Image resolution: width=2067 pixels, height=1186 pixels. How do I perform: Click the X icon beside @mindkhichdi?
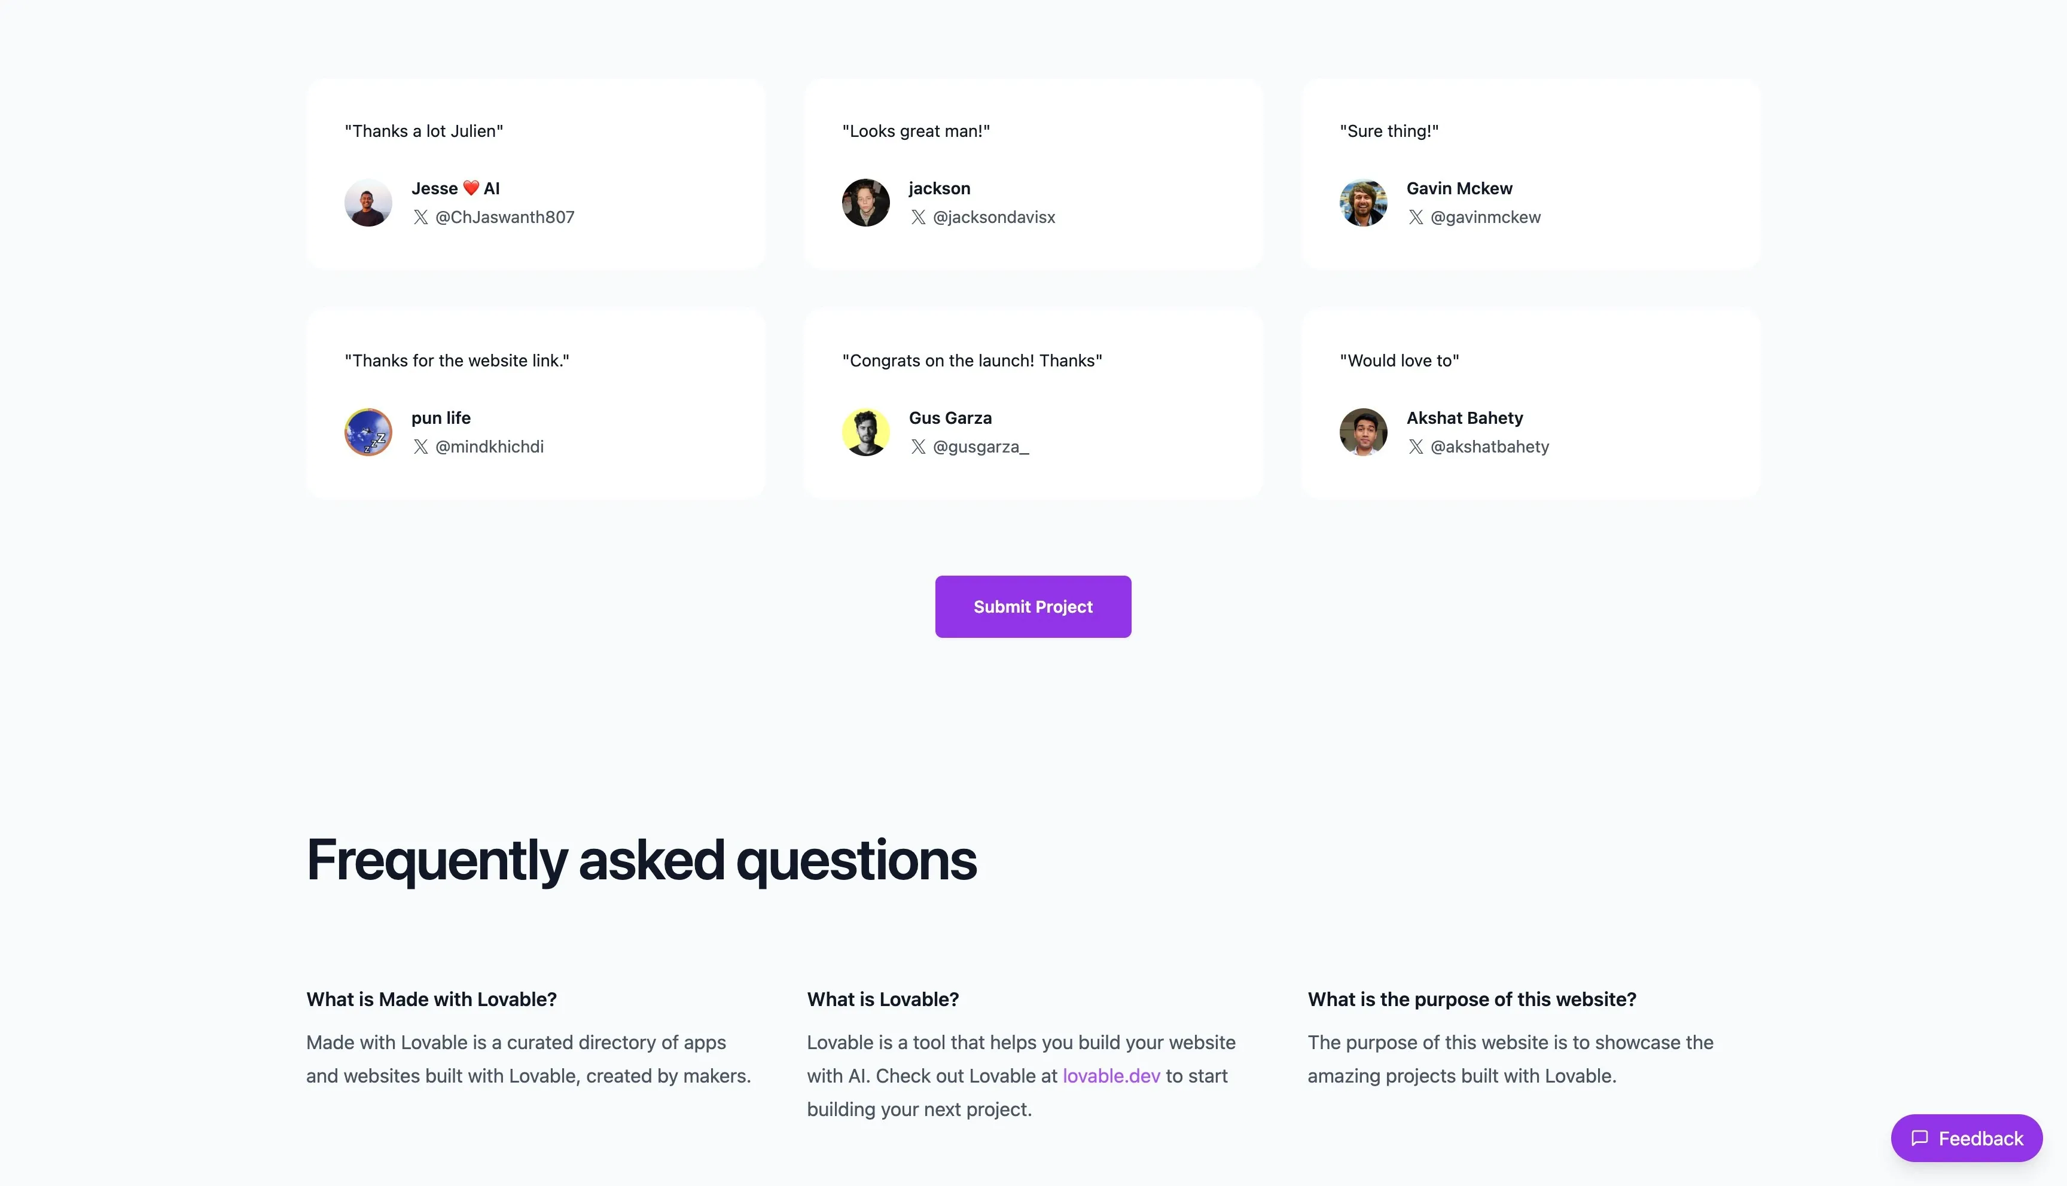point(420,447)
